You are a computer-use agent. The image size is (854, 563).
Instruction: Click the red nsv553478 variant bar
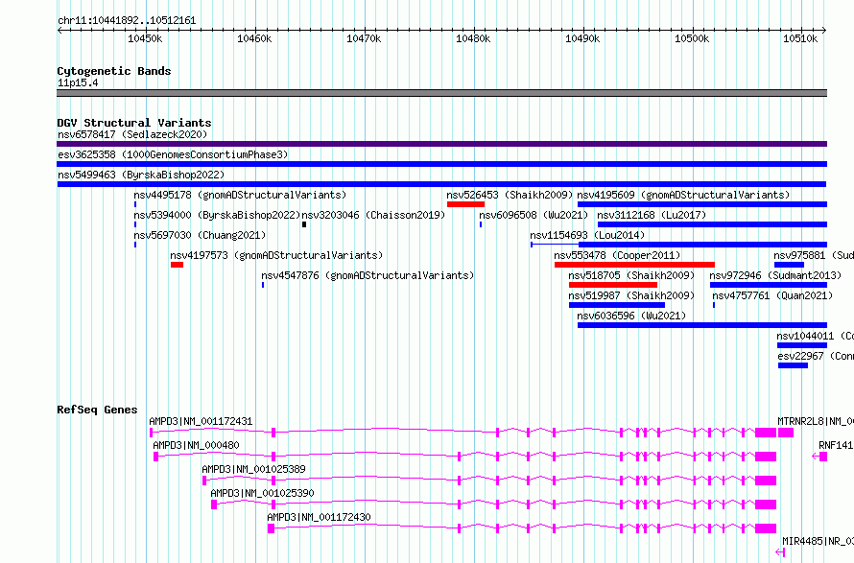(x=634, y=265)
